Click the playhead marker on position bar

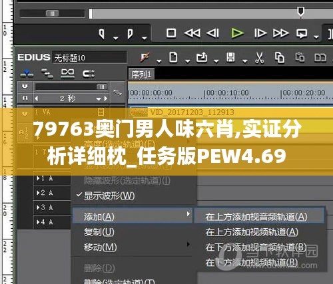pyautogui.click(x=301, y=11)
